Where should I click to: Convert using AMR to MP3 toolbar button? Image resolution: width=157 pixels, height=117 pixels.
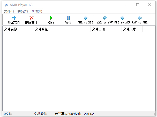click(86, 20)
